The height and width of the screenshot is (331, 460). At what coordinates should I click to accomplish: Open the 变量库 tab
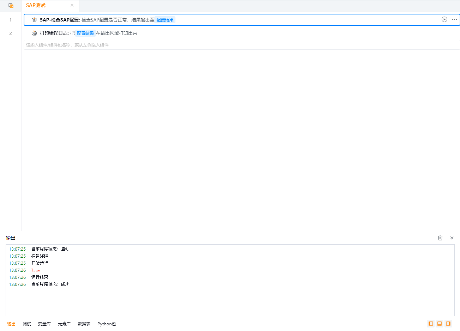click(x=44, y=324)
